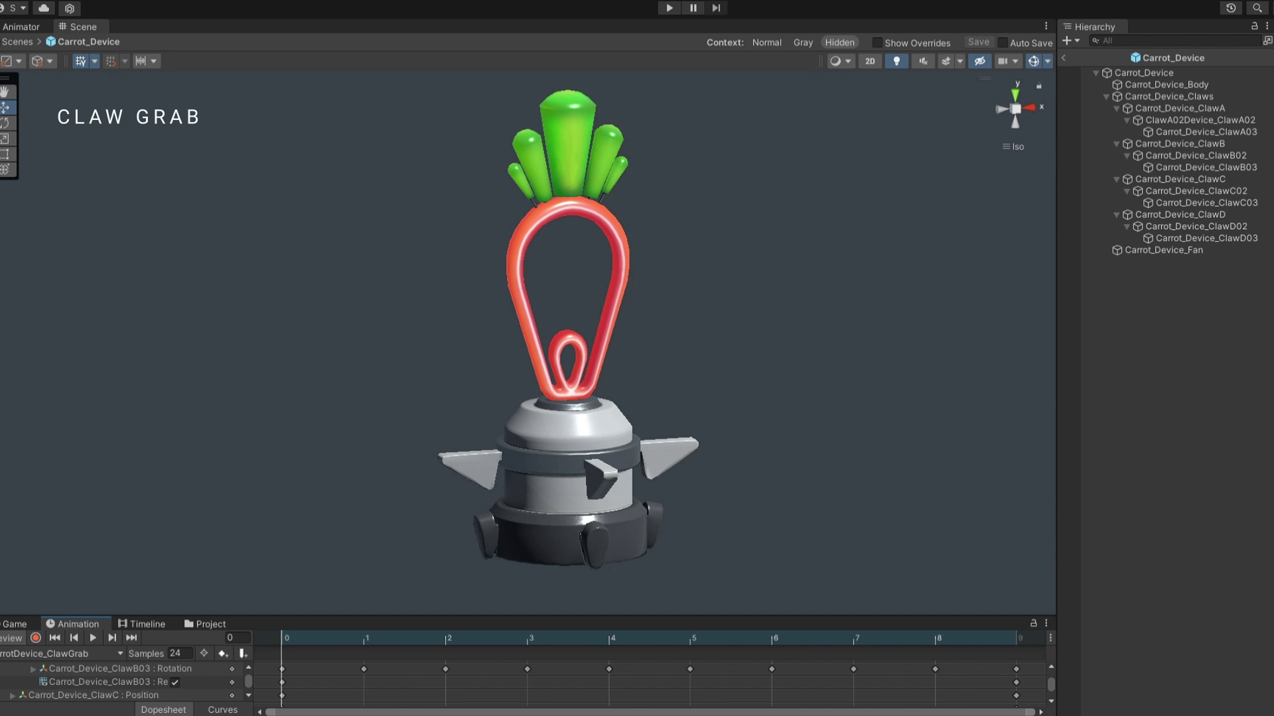Collapse the Carrot_Device_Claws node
This screenshot has width=1274, height=716.
[x=1106, y=97]
